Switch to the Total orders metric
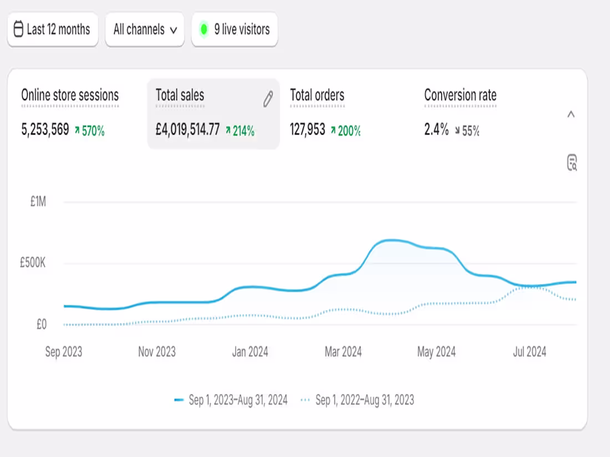610x457 pixels. tap(317, 95)
